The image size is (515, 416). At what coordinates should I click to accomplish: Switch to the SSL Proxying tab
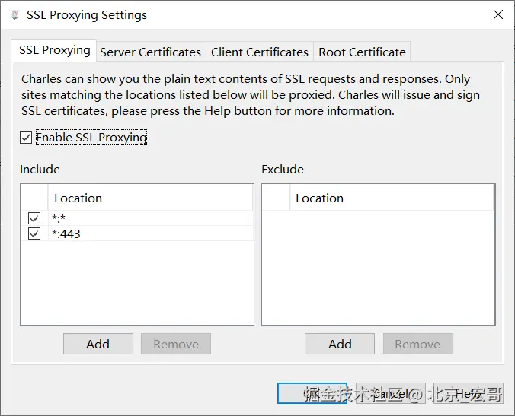[x=54, y=50]
